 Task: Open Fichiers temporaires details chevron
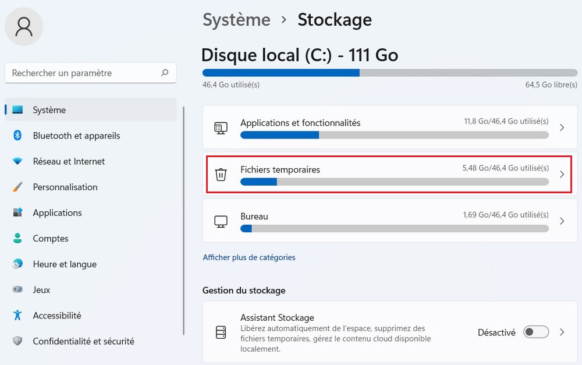point(562,174)
